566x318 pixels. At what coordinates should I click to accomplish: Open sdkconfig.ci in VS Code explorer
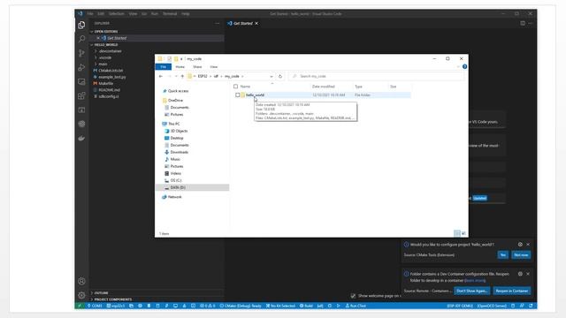pyautogui.click(x=109, y=96)
